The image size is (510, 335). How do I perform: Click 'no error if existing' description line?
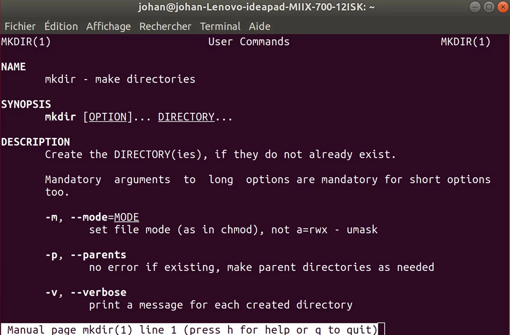[261, 268]
